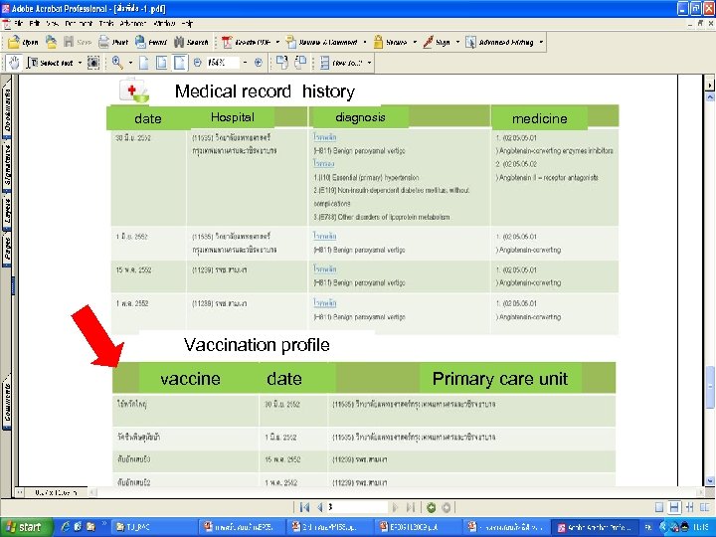
Task: Switch to Continuous-Facing page layout
Action: pos(689,507)
